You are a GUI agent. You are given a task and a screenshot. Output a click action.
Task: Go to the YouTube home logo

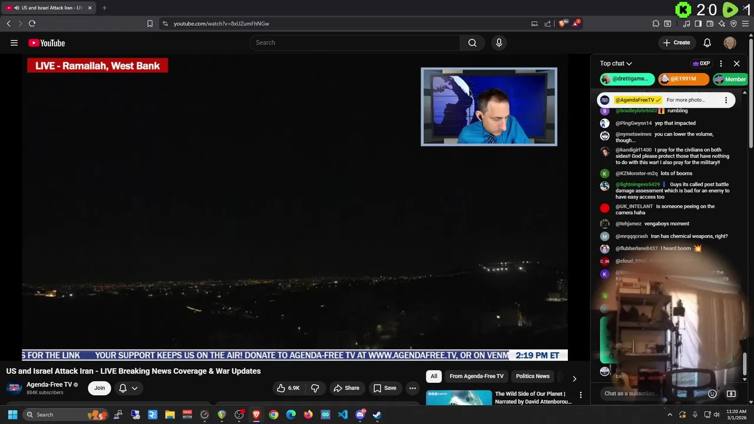(47, 42)
